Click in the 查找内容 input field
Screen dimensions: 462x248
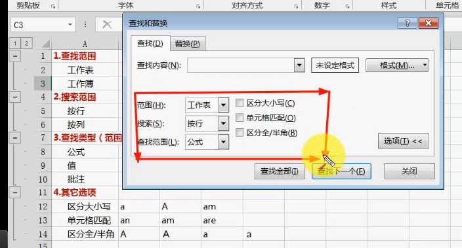(x=240, y=65)
